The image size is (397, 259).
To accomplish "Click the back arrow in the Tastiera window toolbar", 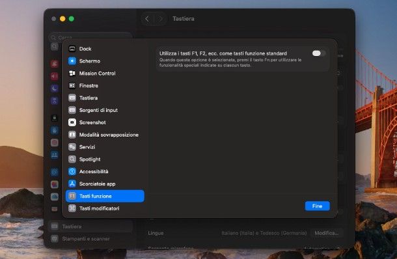I will (x=147, y=19).
